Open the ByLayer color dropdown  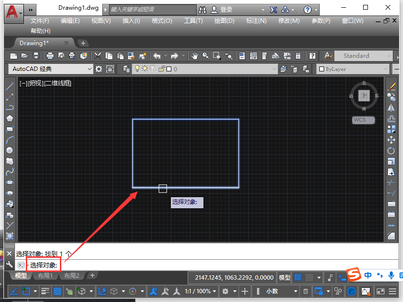352,69
